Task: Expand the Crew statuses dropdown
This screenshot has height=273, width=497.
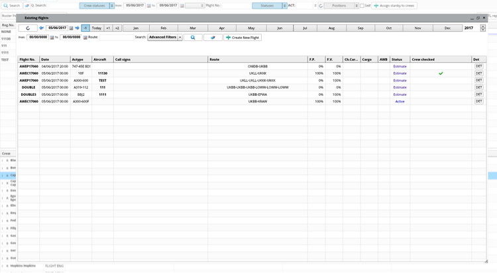Action: 111,6
